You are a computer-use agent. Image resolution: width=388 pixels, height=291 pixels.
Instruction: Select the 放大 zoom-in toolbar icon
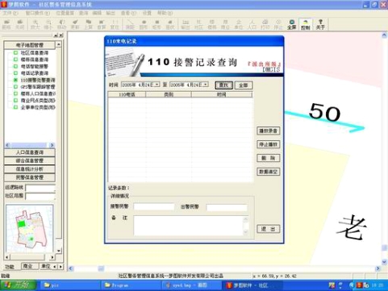[x=35, y=24]
